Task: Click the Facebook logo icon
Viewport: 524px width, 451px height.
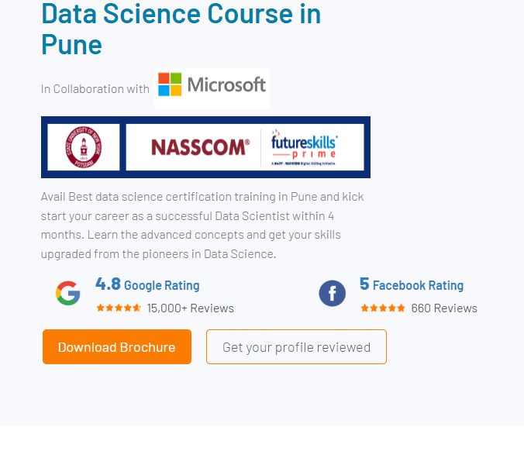Action: pos(333,294)
